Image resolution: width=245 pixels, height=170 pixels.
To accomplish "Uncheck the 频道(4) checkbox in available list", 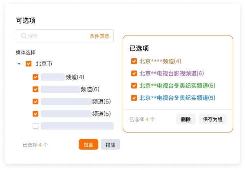I will point(35,77).
